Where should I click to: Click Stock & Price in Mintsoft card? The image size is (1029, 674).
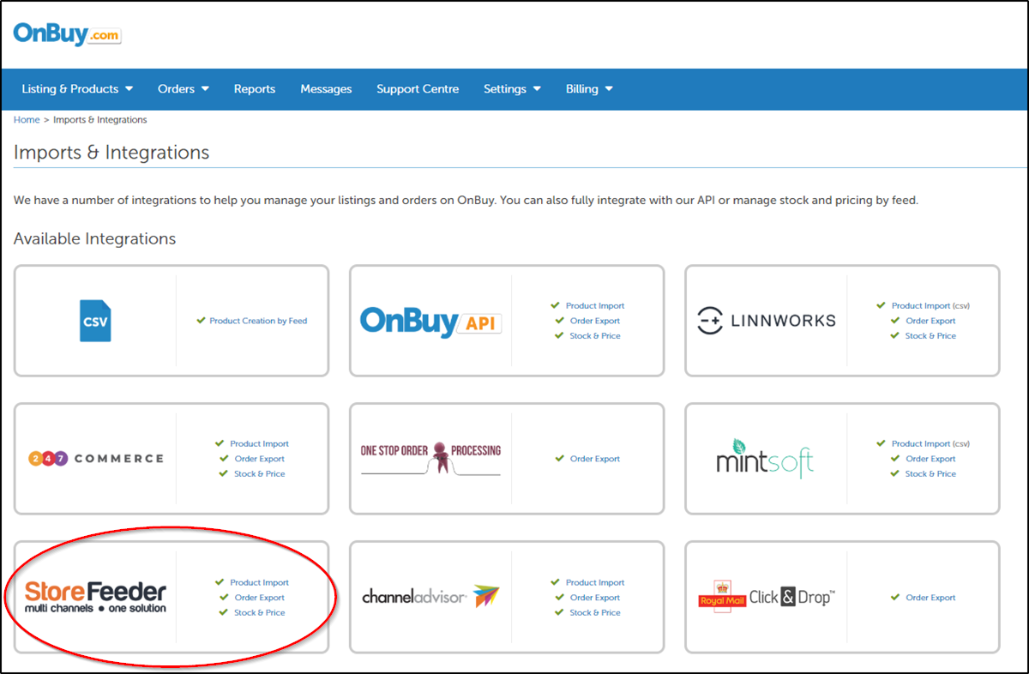930,474
